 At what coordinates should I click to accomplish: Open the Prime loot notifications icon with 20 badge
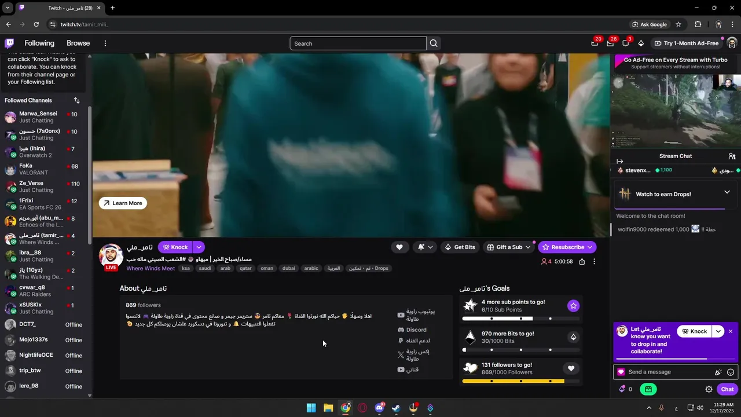595,43
